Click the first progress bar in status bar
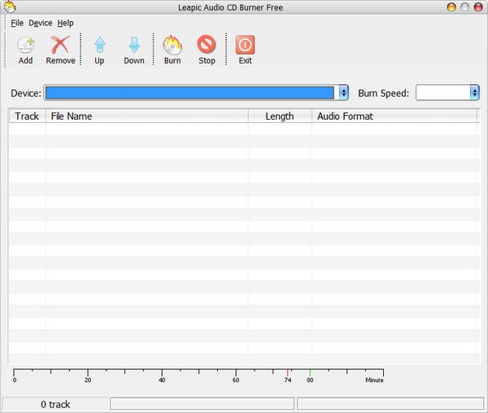This screenshot has height=413, width=488. pos(202,404)
